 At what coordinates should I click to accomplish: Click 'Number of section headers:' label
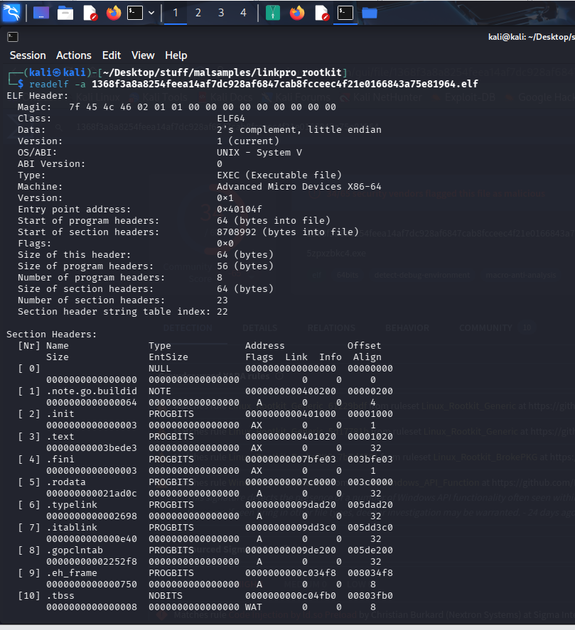(x=91, y=300)
